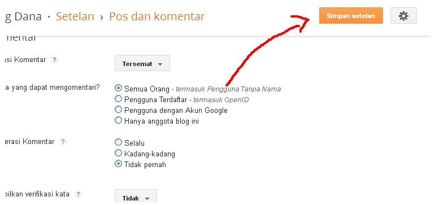
Task: Click the Setelan breadcrumb link
Action: click(75, 16)
